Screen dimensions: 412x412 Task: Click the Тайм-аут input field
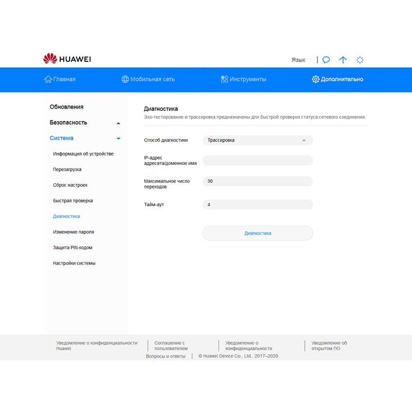point(257,205)
